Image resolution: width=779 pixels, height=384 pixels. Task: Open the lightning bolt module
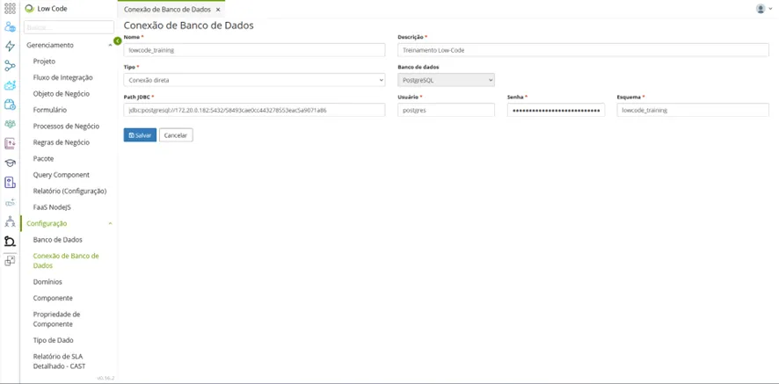[x=10, y=47]
